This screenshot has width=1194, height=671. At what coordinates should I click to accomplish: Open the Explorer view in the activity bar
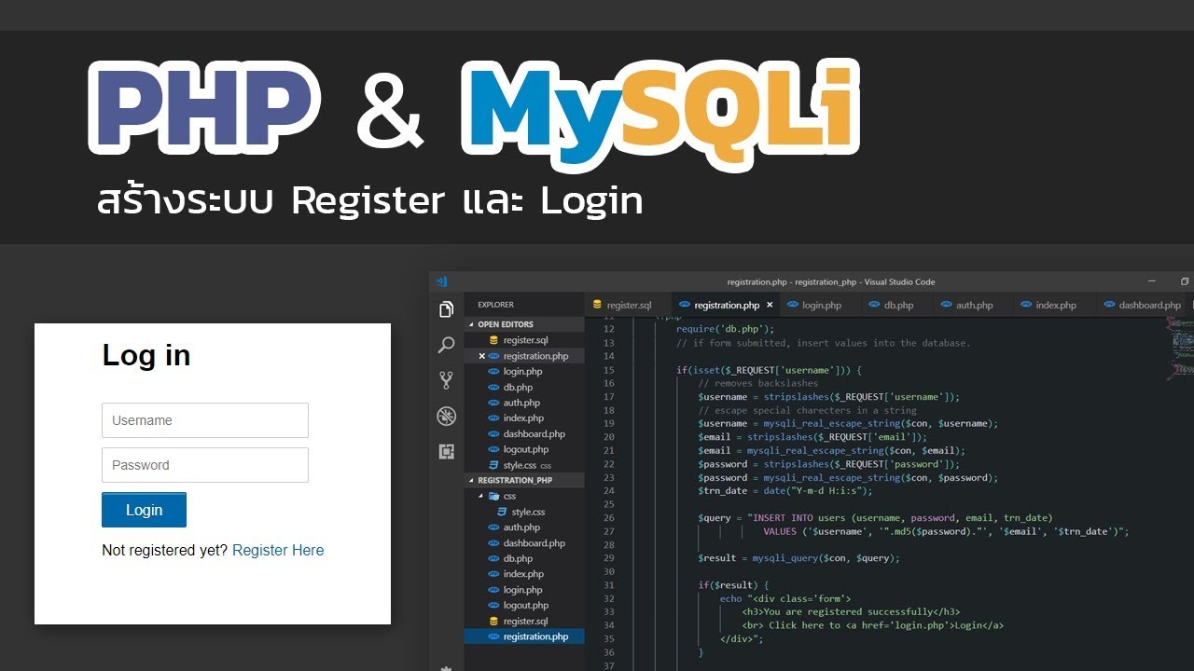point(446,309)
